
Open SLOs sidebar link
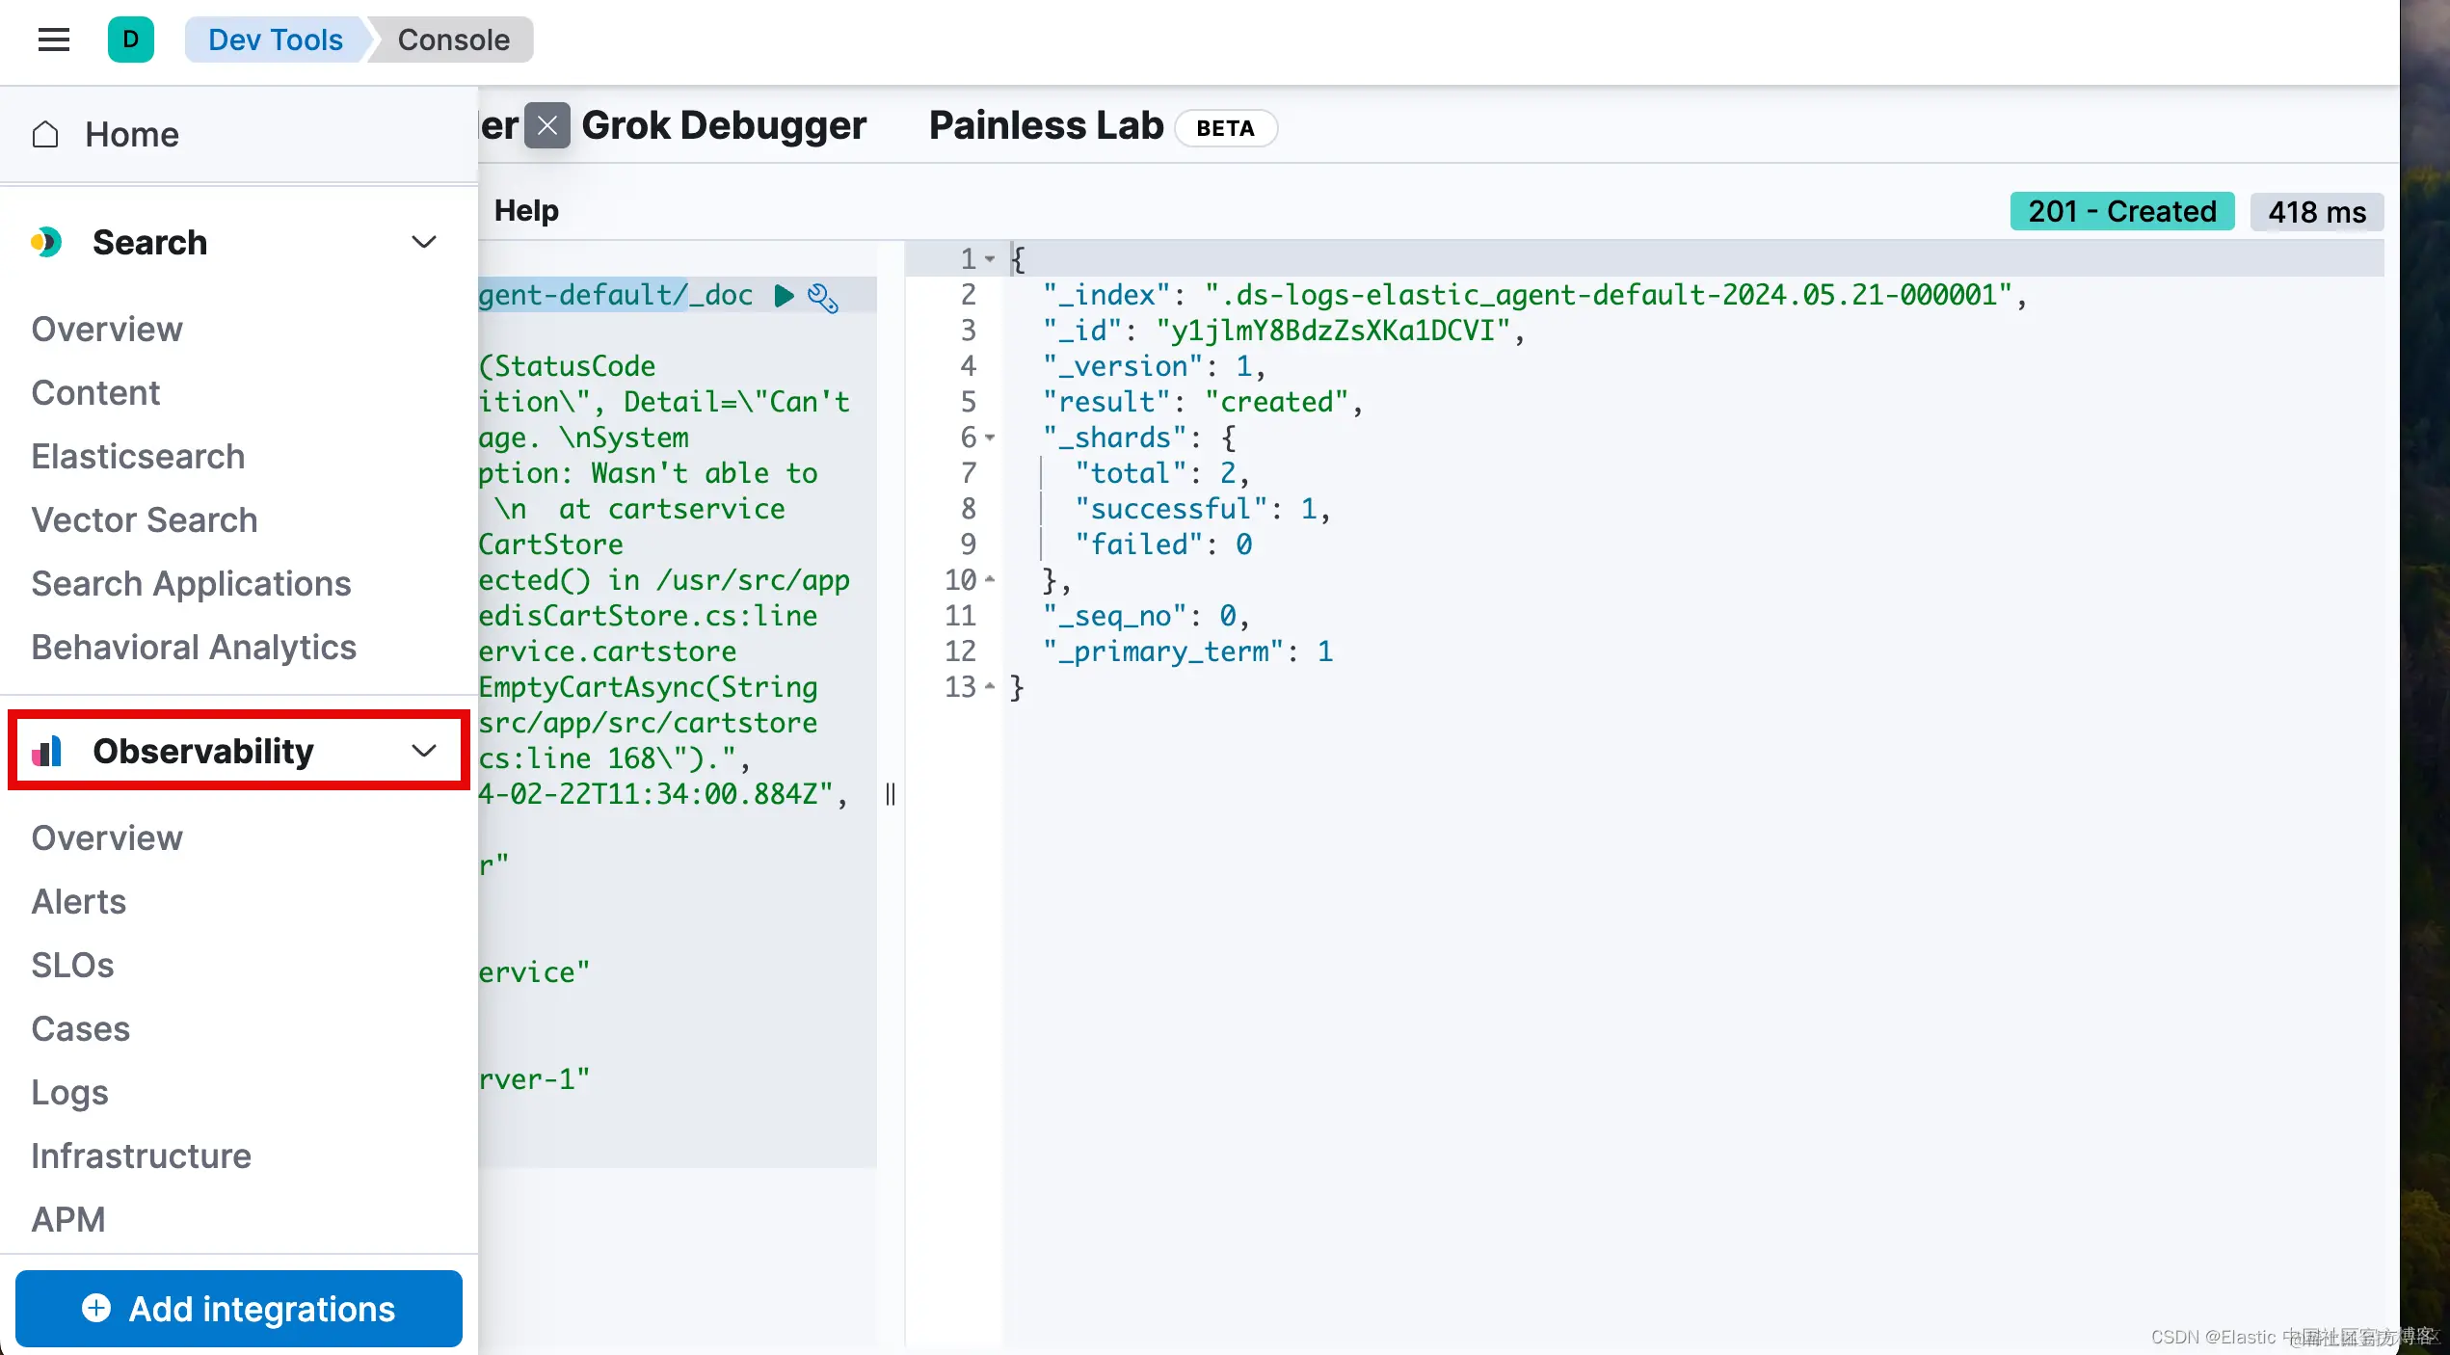(x=72, y=965)
